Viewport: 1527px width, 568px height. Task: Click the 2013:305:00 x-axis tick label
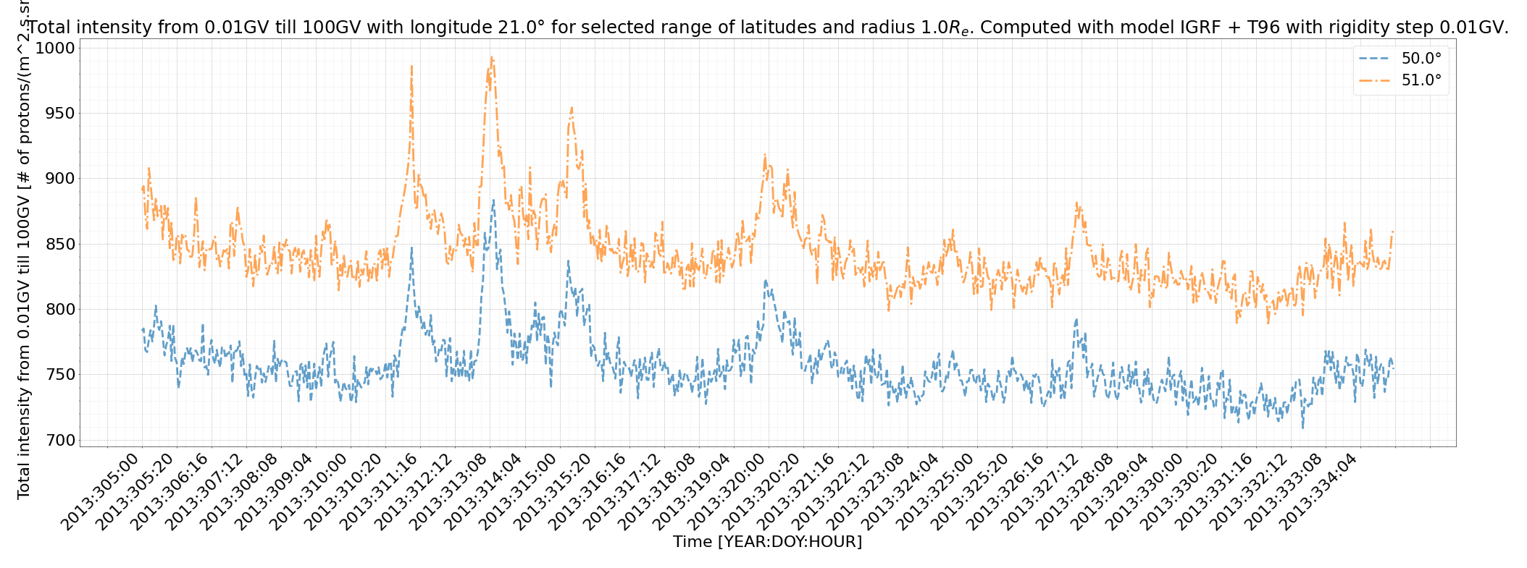[x=101, y=493]
